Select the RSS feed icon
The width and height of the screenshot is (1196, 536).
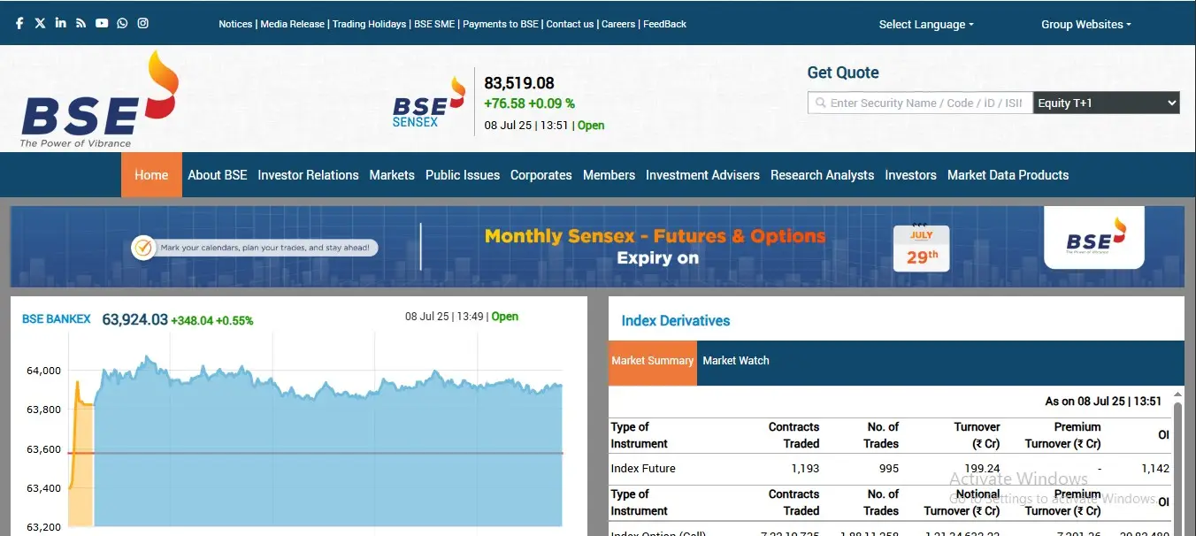[x=80, y=22]
